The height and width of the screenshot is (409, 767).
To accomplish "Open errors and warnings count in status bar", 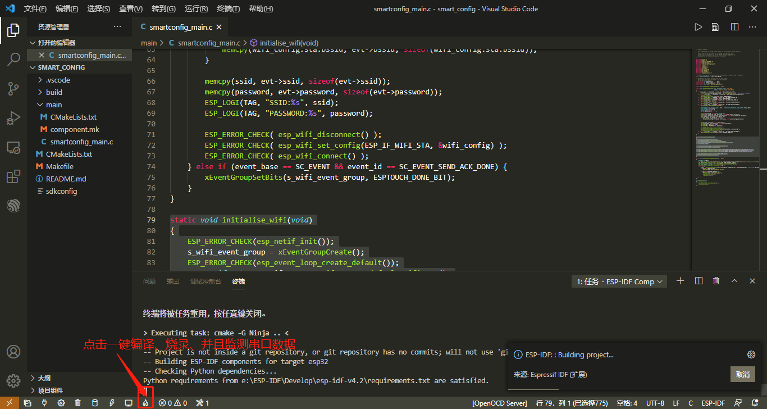I will (173, 403).
